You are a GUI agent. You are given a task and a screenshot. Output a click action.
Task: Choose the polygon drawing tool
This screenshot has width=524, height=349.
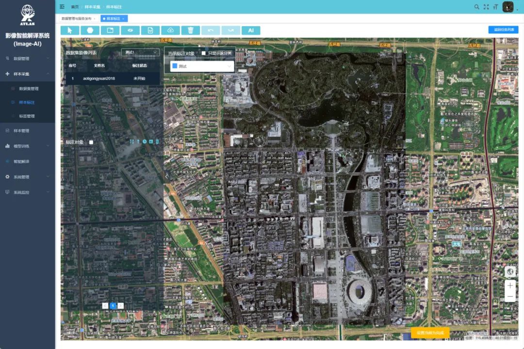(x=90, y=30)
